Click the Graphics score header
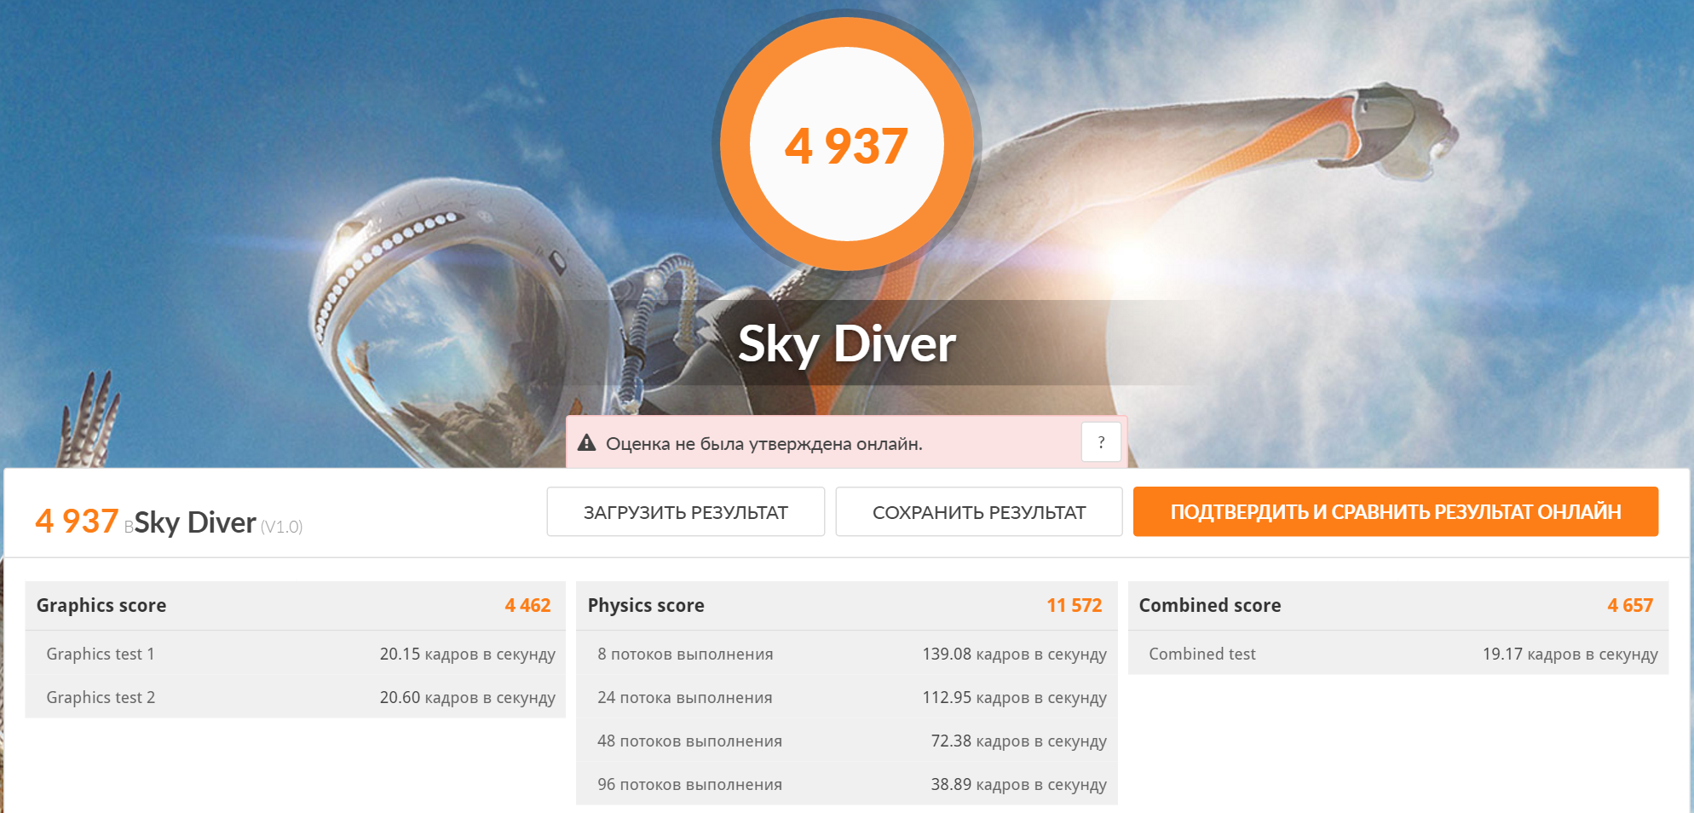The height and width of the screenshot is (813, 1694). pyautogui.click(x=101, y=606)
